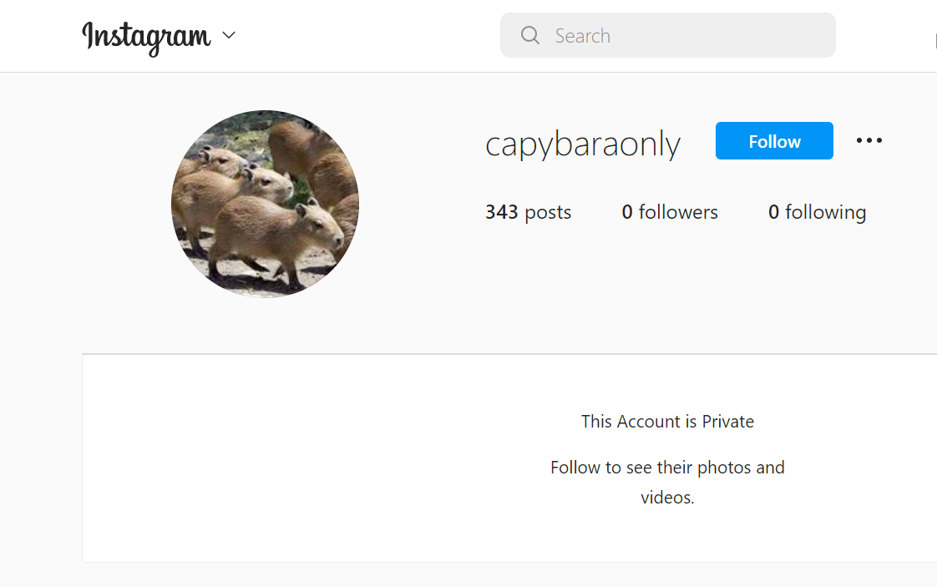Screen dimensions: 937x587
Task: Open the three-dot options menu
Action: [869, 140]
